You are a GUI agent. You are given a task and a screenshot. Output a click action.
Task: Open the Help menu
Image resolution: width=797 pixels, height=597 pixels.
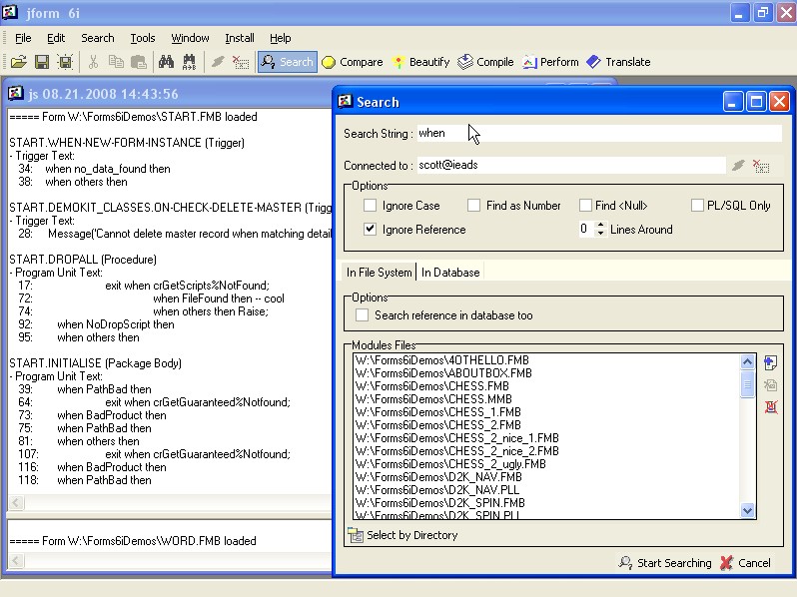(280, 38)
